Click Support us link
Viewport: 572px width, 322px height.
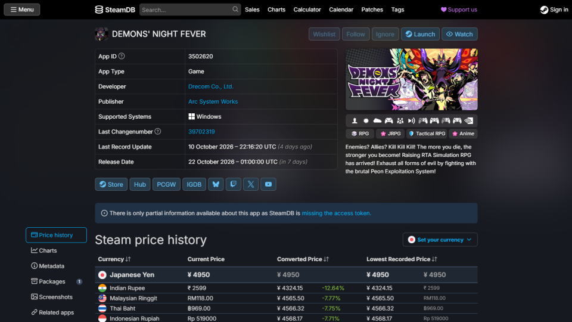tap(459, 10)
